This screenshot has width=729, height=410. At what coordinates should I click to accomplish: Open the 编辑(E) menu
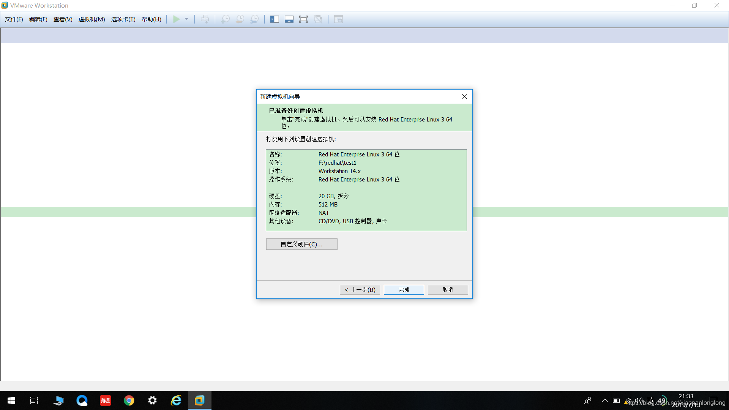(x=38, y=19)
